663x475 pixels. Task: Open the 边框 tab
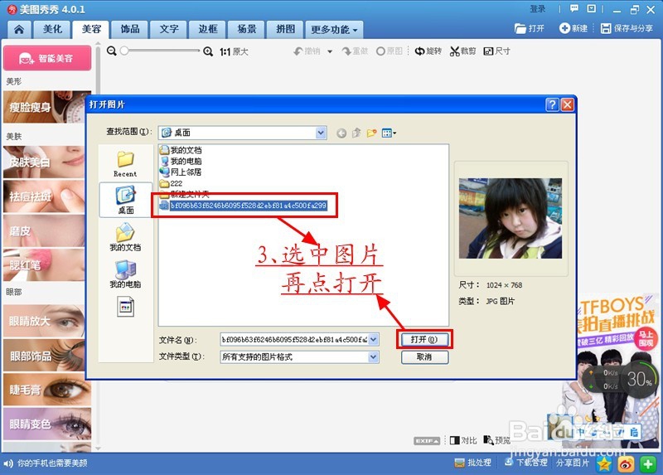pyautogui.click(x=208, y=29)
